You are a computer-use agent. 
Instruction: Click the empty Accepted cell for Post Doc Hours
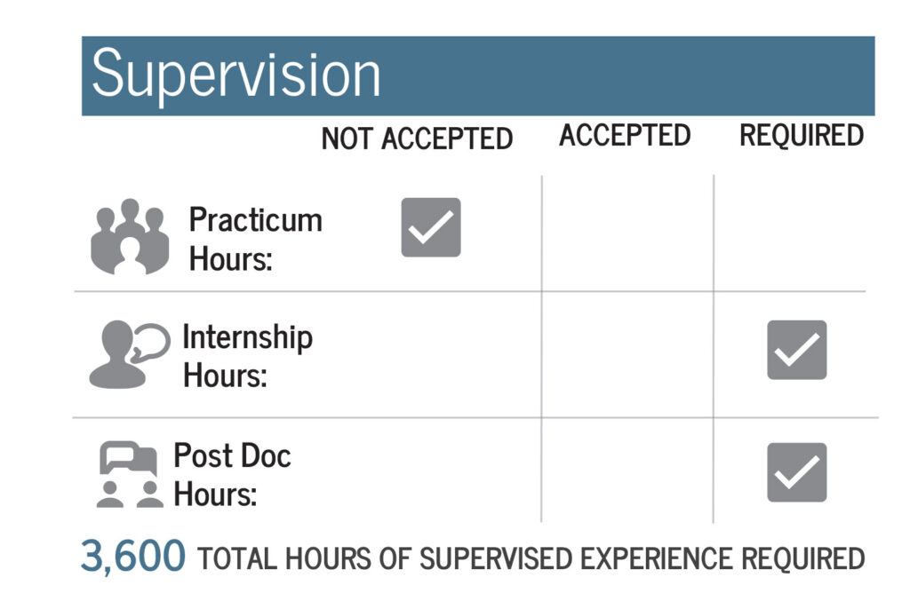pyautogui.click(x=627, y=472)
